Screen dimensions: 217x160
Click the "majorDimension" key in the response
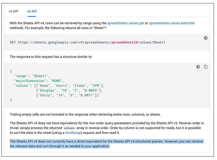tap(30, 81)
